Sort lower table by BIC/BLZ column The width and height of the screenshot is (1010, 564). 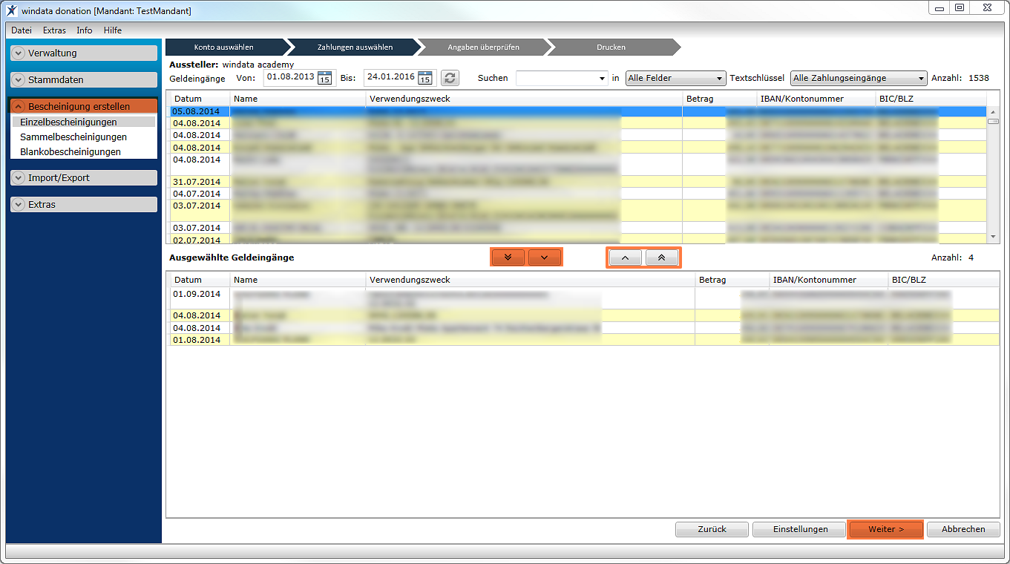coord(942,280)
